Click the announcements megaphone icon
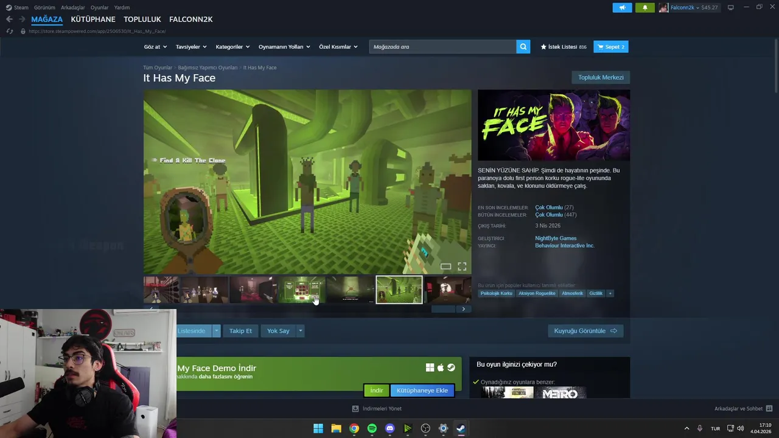 pyautogui.click(x=622, y=8)
